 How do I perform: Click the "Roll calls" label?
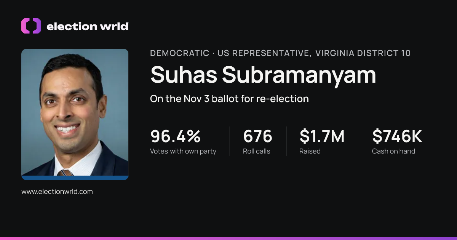tap(257, 151)
